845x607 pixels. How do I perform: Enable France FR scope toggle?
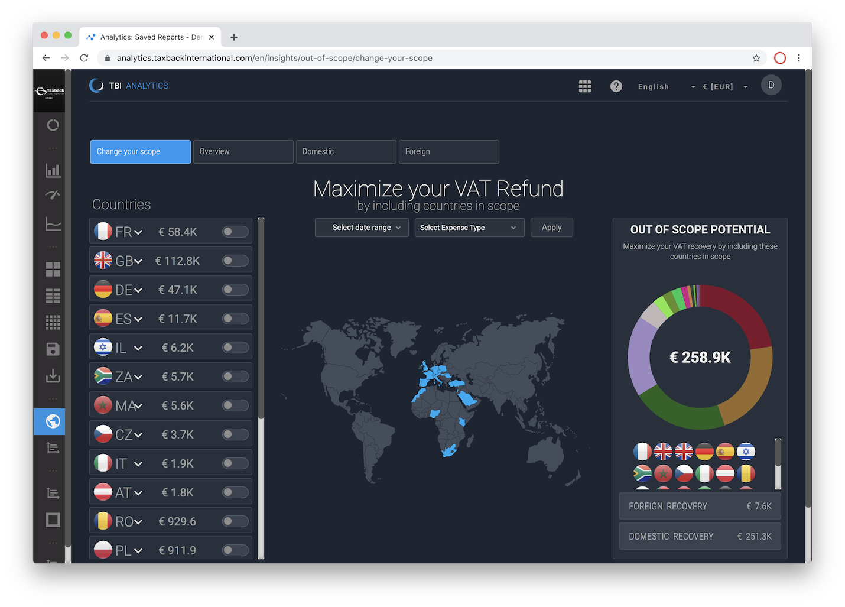pos(235,232)
